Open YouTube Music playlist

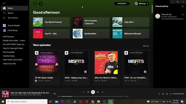click(x=9, y=56)
